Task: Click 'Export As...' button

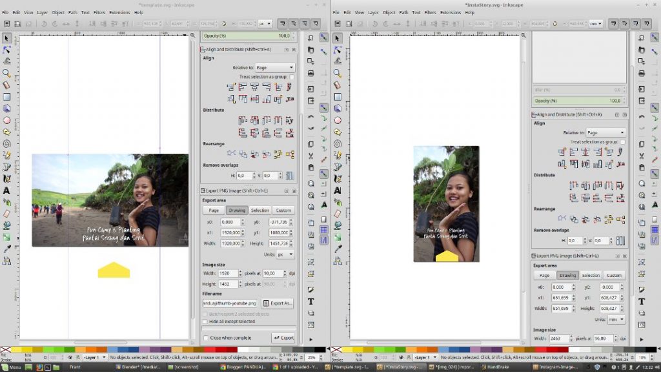Action: tap(278, 303)
